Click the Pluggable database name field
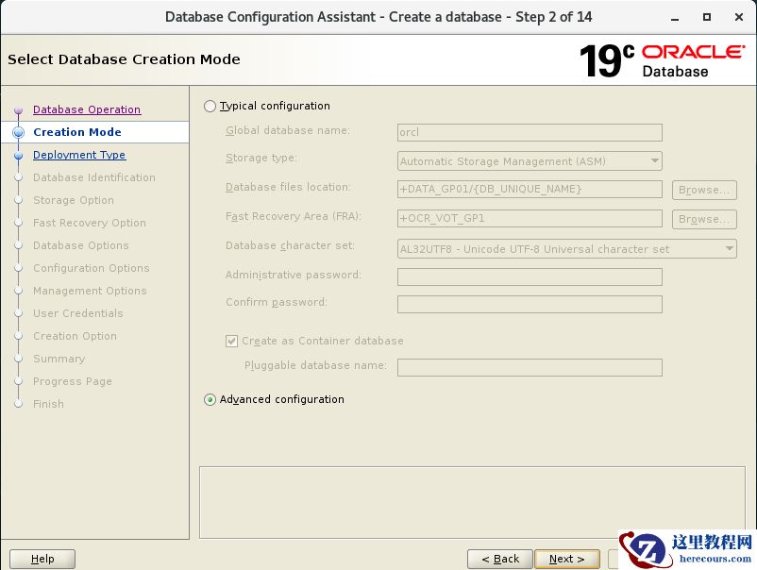This screenshot has width=757, height=570. click(x=530, y=367)
